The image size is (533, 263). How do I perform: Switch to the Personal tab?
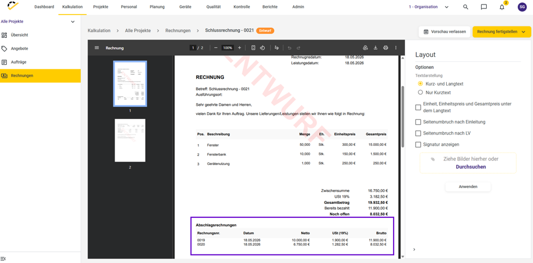point(129,7)
